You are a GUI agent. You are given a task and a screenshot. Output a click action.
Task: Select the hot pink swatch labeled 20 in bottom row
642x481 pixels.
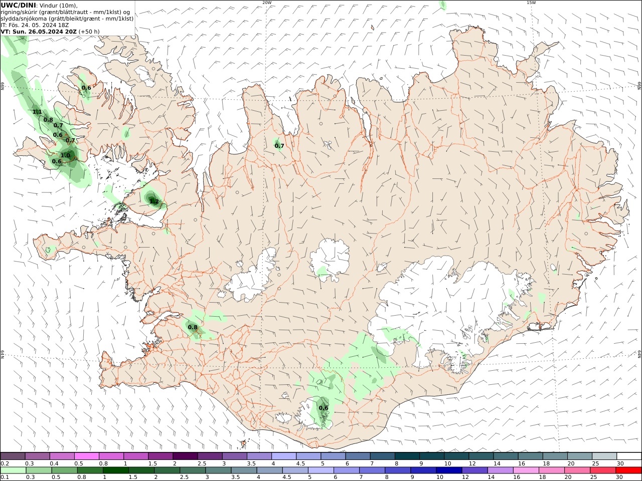pyautogui.click(x=577, y=470)
